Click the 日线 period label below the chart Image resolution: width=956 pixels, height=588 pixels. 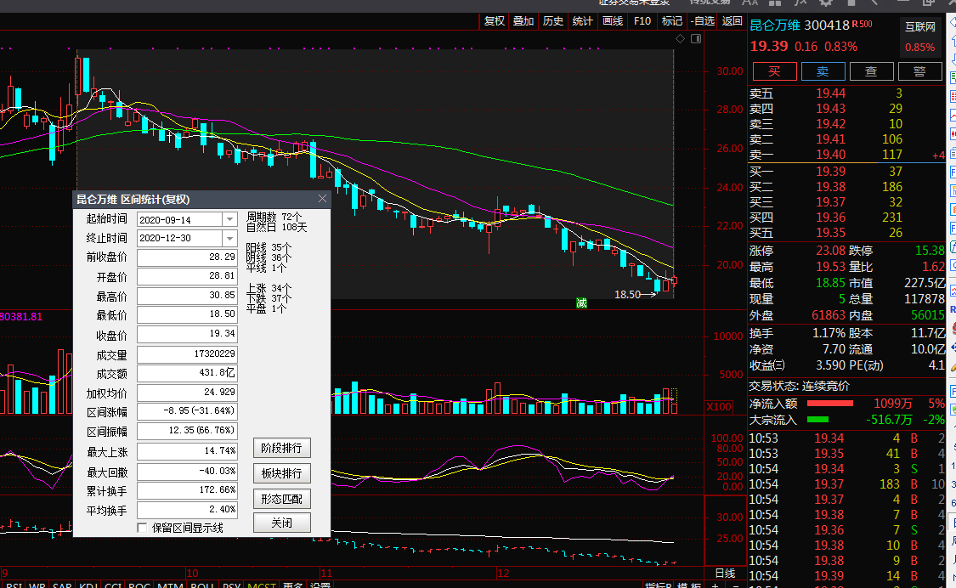pyautogui.click(x=725, y=574)
